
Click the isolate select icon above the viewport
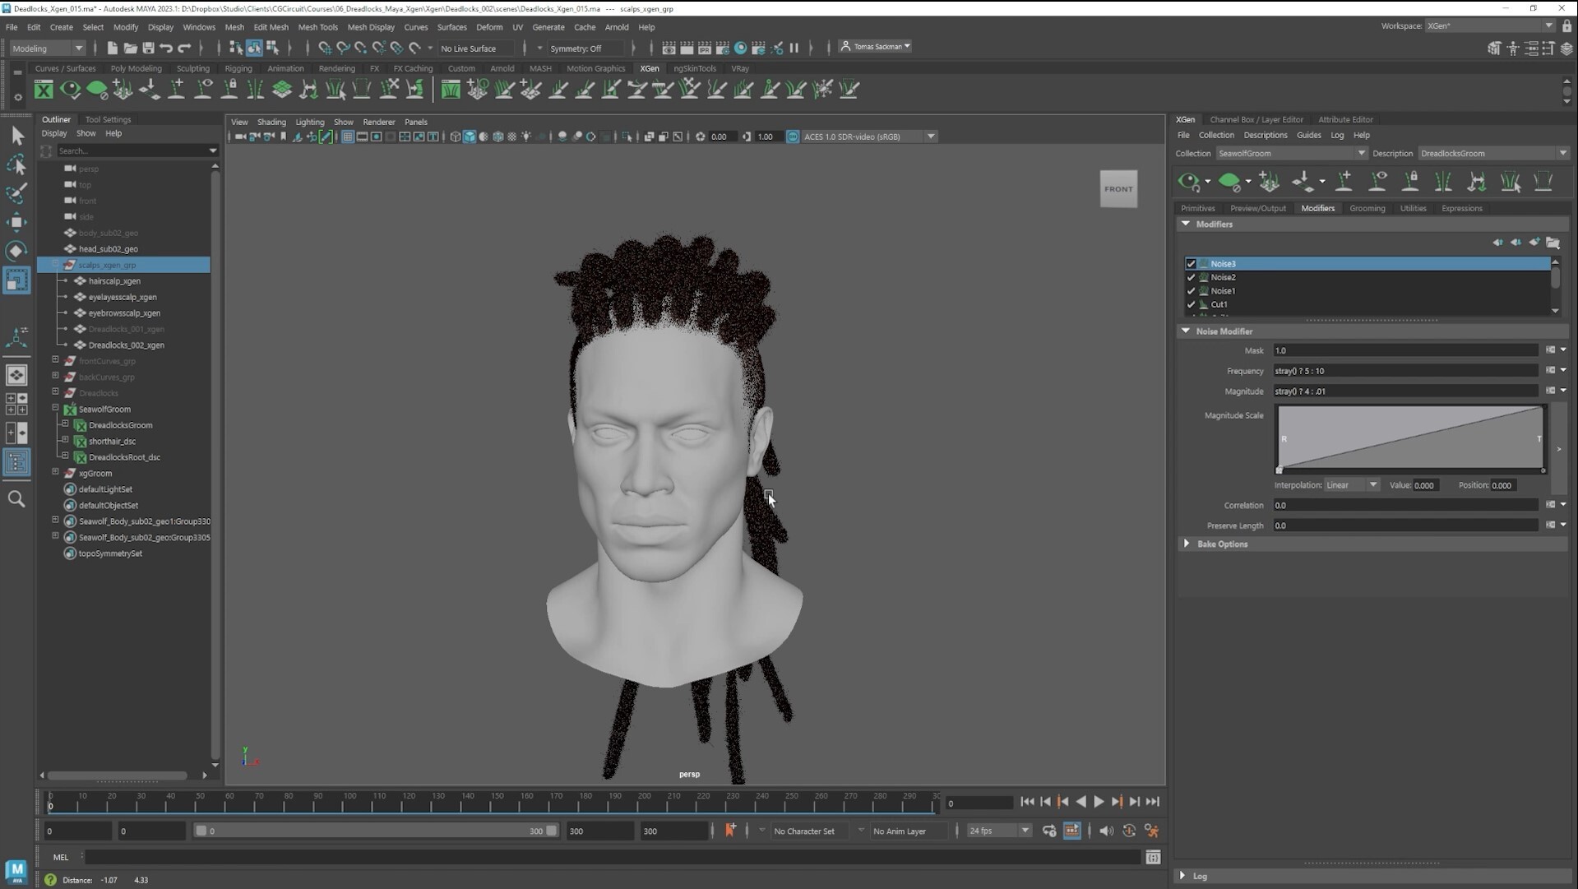click(628, 137)
